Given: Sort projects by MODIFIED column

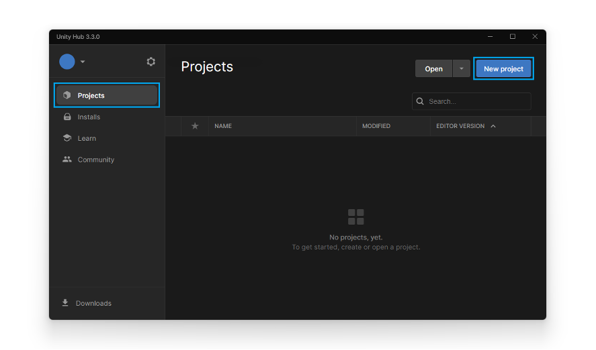Looking at the screenshot, I should 376,126.
